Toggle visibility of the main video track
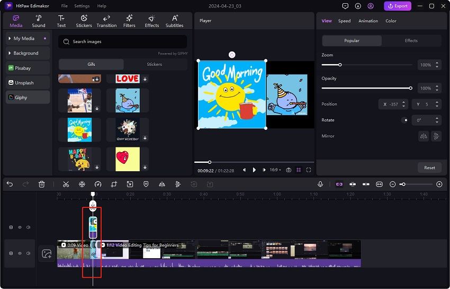450x289 pixels. click(x=20, y=253)
